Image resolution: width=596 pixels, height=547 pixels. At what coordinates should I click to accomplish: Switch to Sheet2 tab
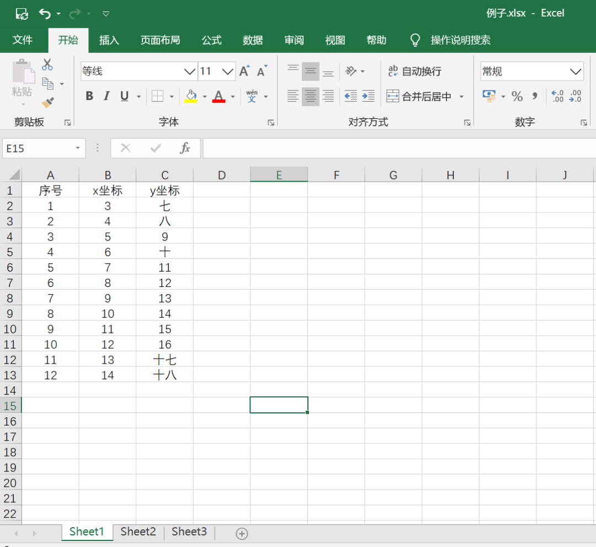click(138, 532)
